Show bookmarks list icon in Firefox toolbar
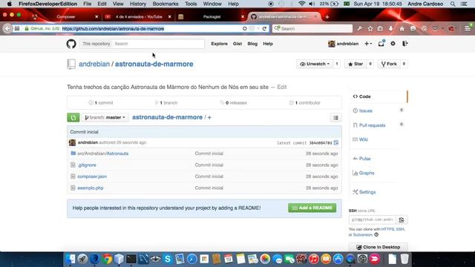The height and width of the screenshot is (267, 475). [x=380, y=28]
